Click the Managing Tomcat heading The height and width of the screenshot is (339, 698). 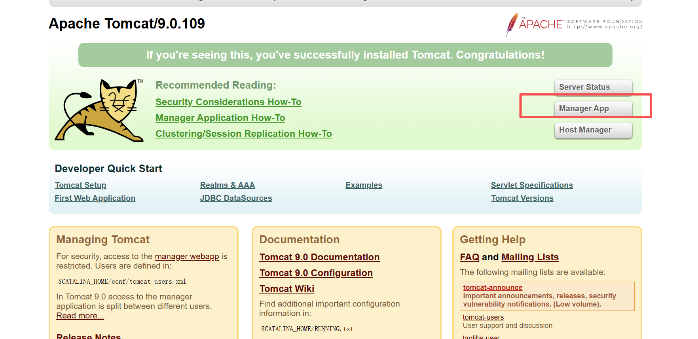click(103, 240)
